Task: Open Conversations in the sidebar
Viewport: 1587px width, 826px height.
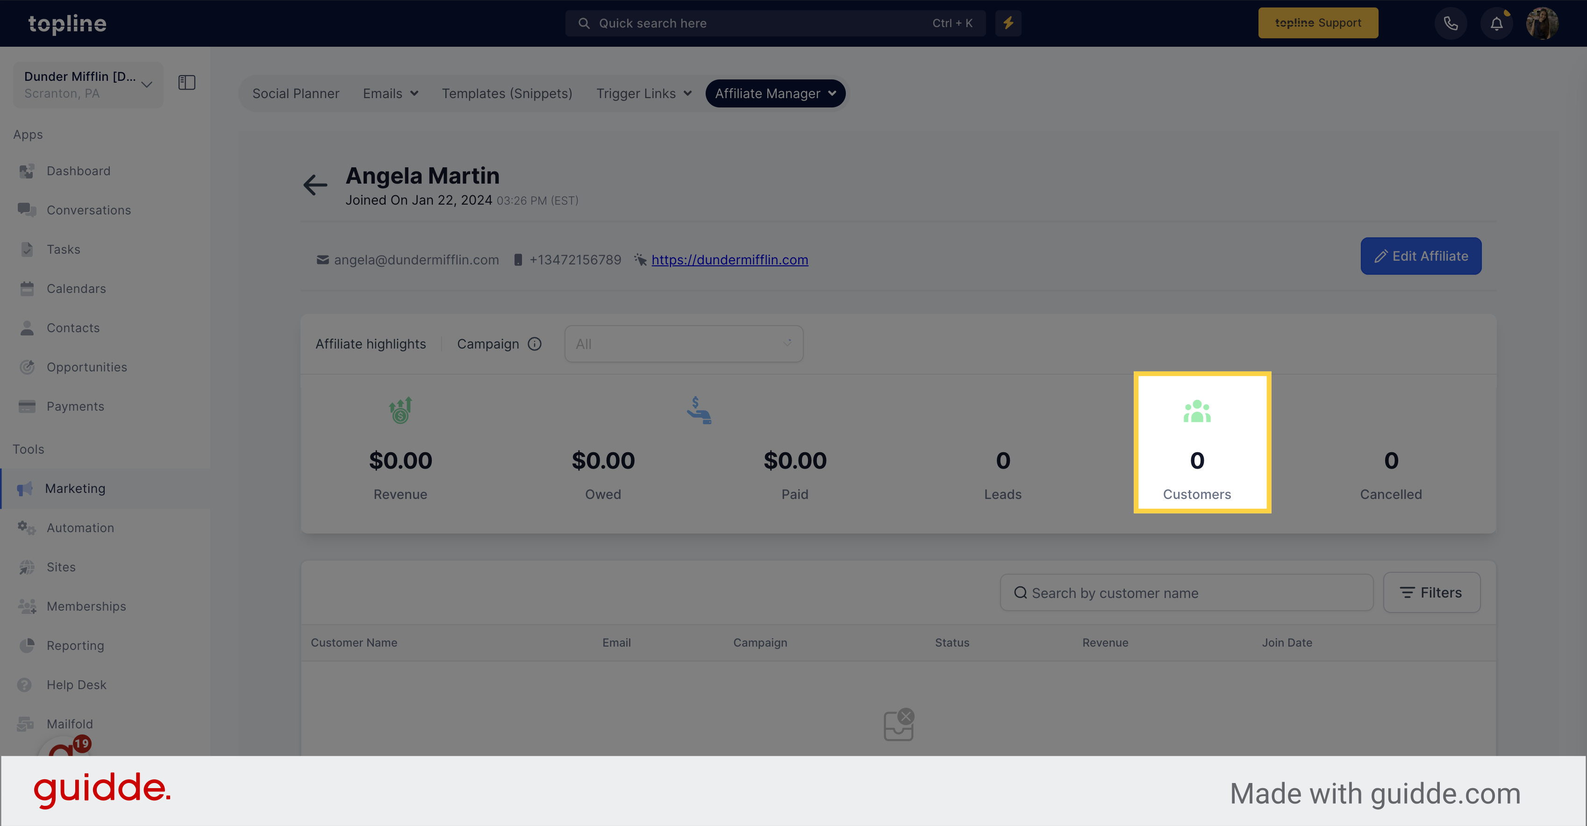Action: 89,210
